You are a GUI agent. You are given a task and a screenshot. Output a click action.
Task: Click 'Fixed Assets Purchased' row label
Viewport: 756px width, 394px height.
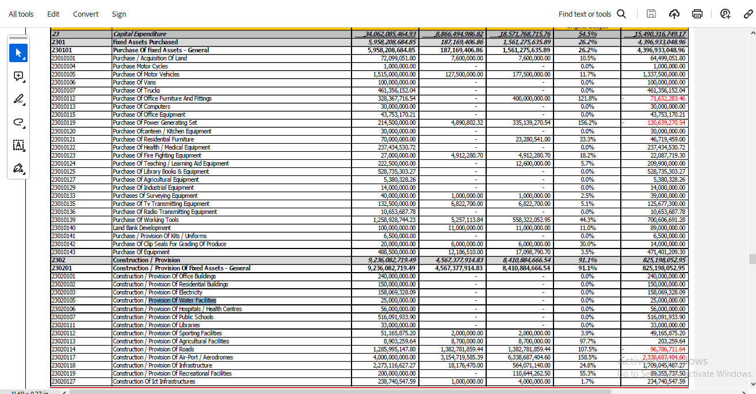146,42
